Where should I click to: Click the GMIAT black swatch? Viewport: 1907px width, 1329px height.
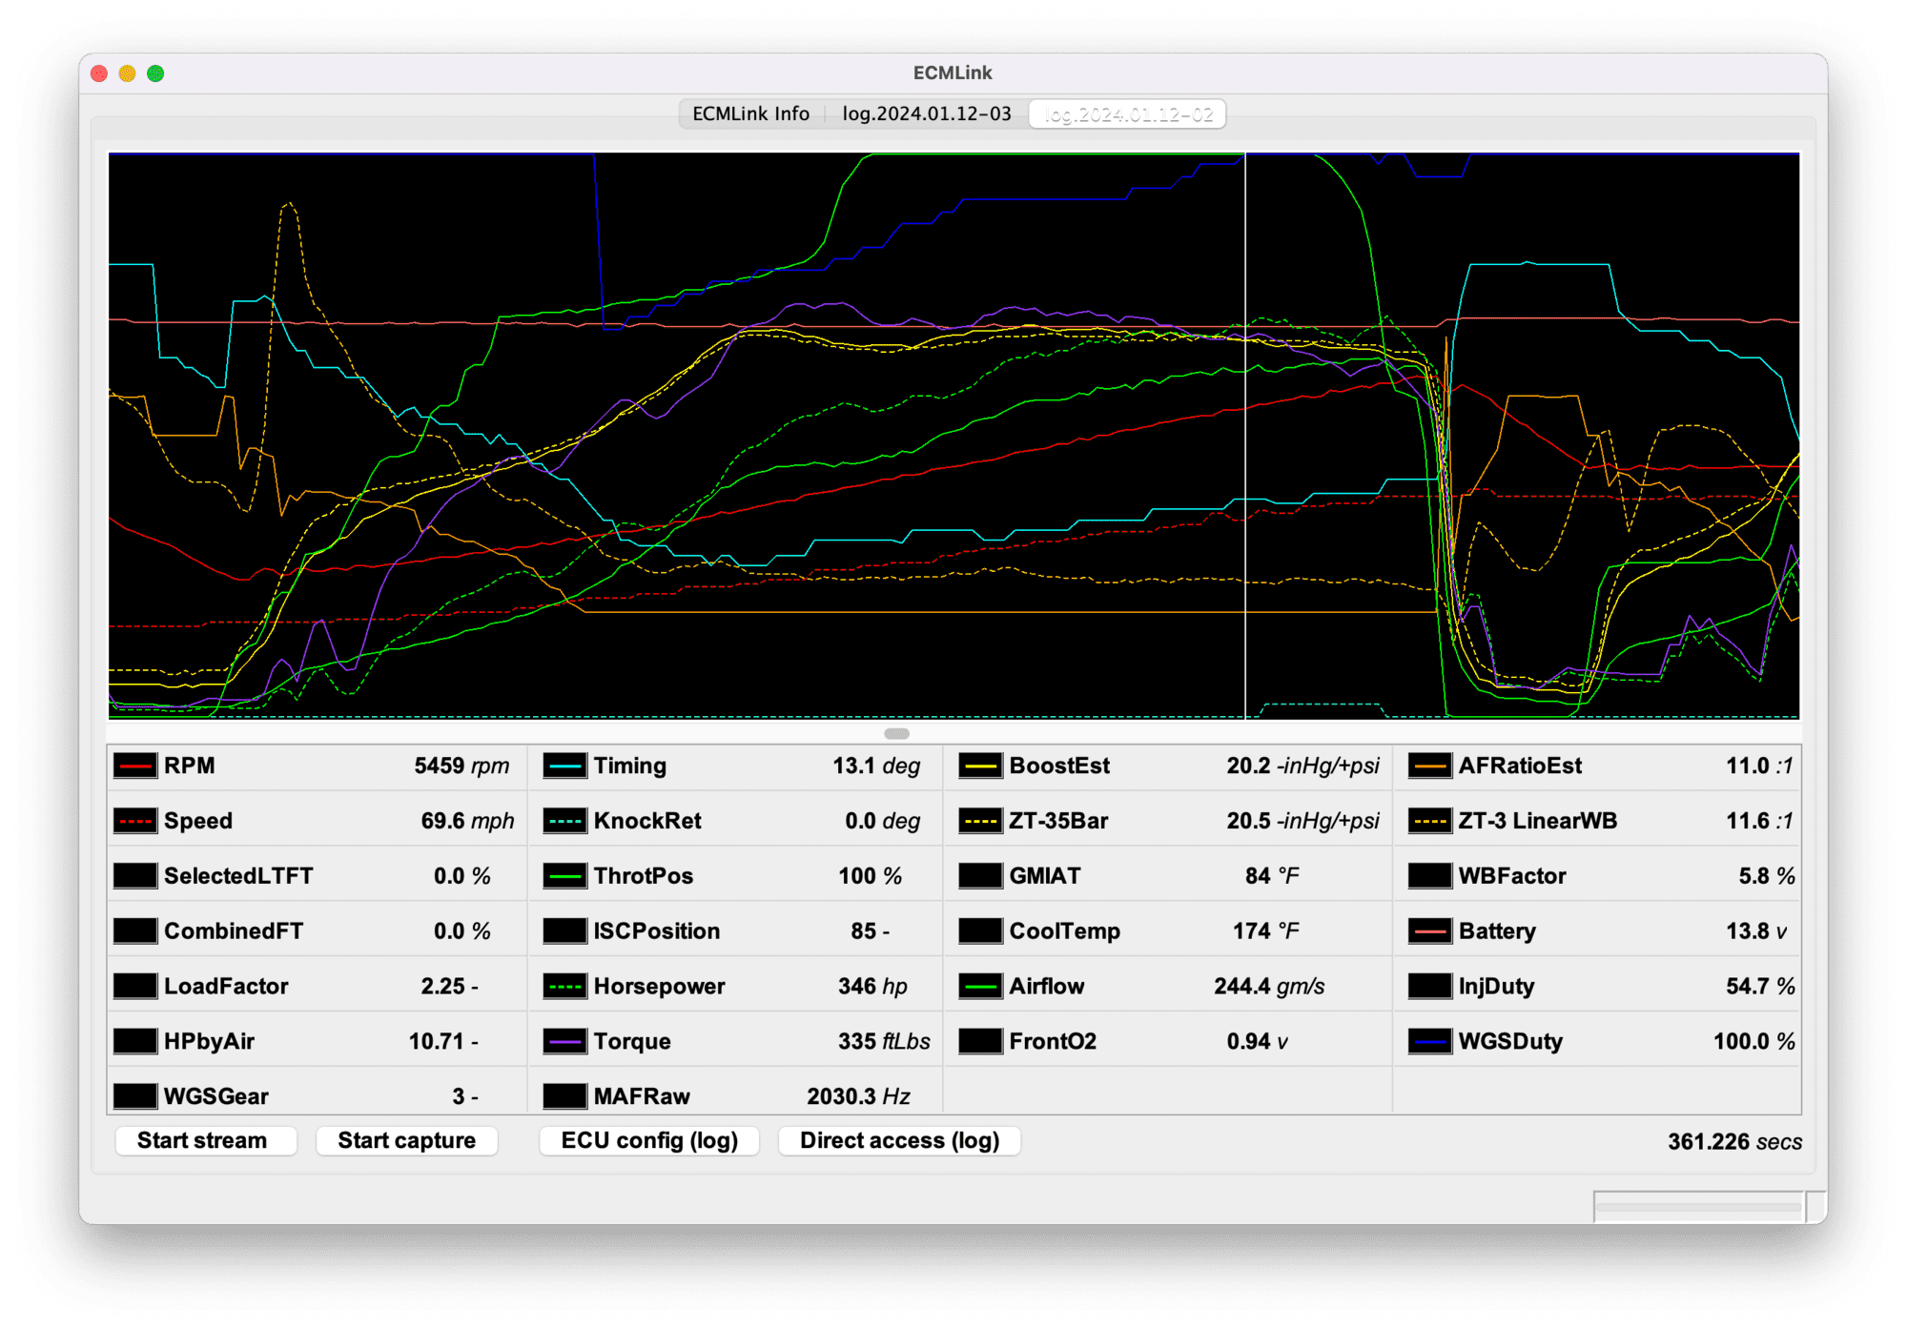click(980, 876)
